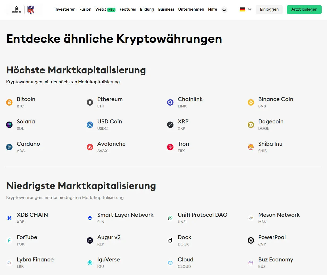
Task: Click the Binance Coin icon
Action: pos(251,102)
